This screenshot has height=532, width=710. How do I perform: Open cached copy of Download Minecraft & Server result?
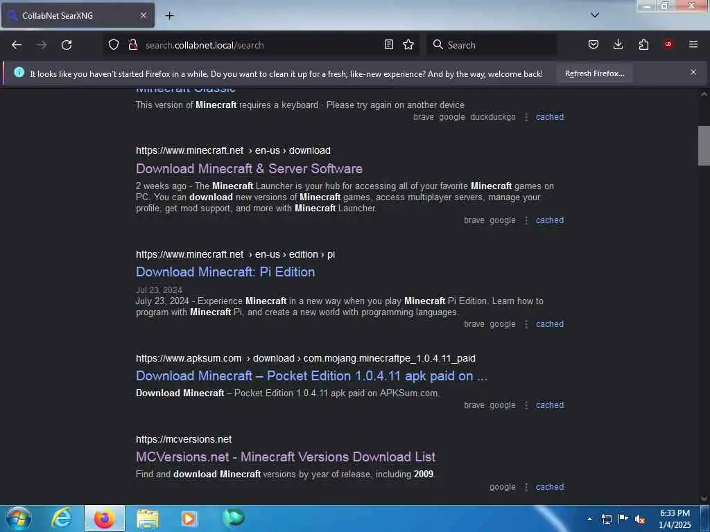[x=550, y=220]
